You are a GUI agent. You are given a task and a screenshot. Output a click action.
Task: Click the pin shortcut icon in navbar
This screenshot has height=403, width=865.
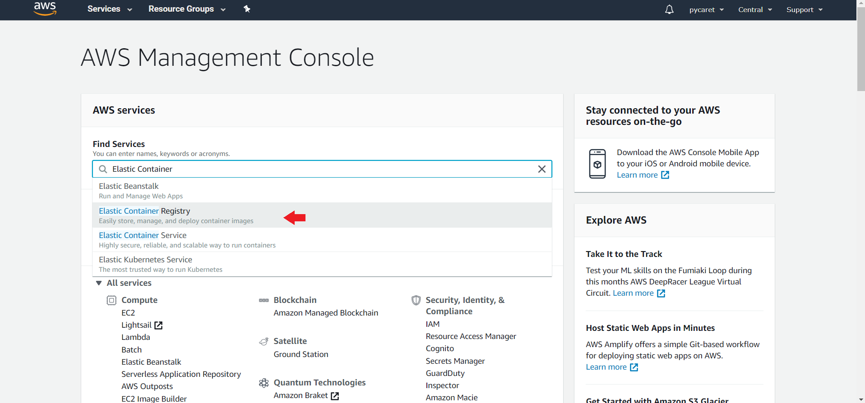tap(247, 9)
